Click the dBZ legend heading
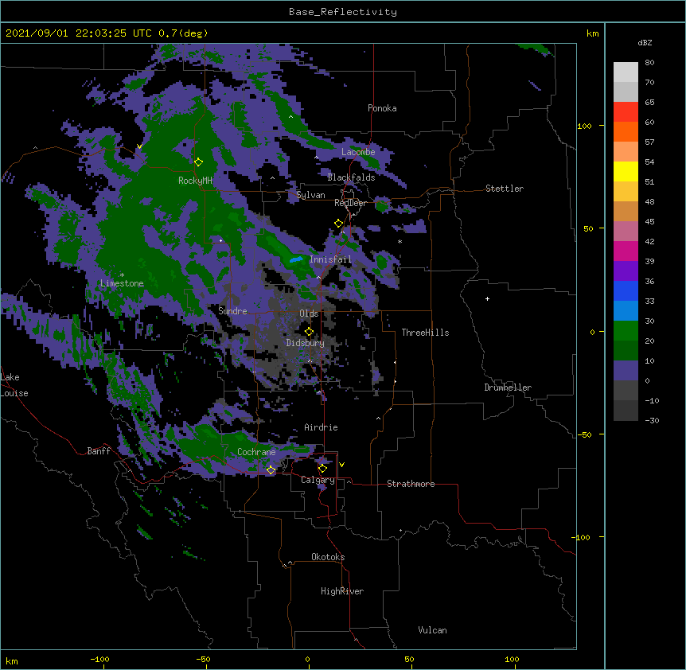The image size is (686, 670). click(x=645, y=42)
